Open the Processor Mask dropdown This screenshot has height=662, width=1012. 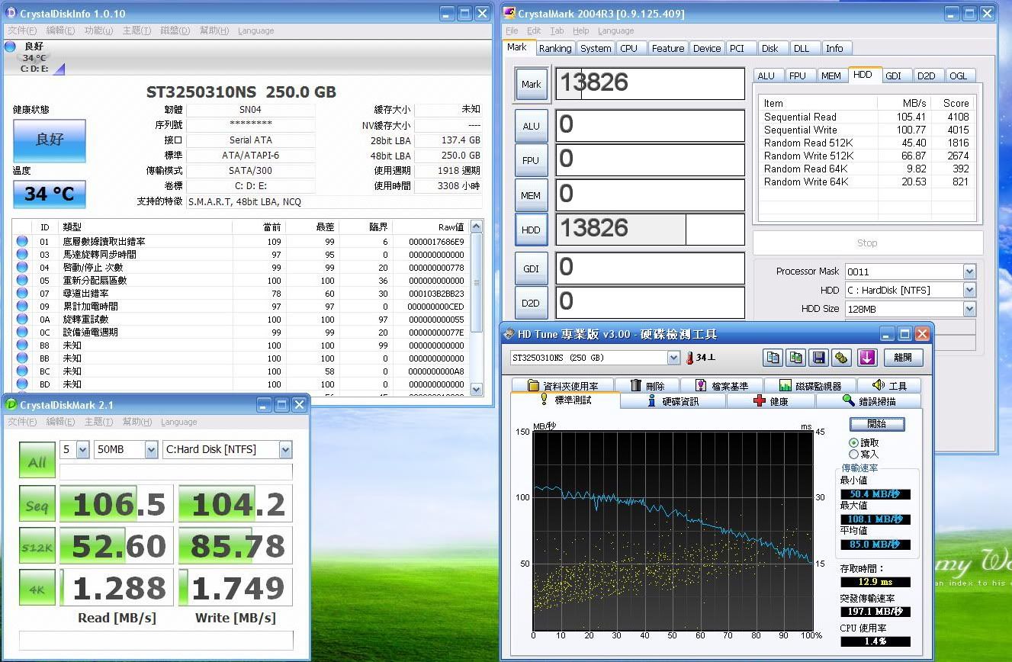point(969,272)
